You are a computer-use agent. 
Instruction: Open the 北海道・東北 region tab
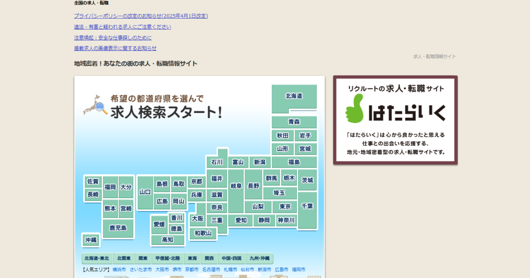[96, 258]
